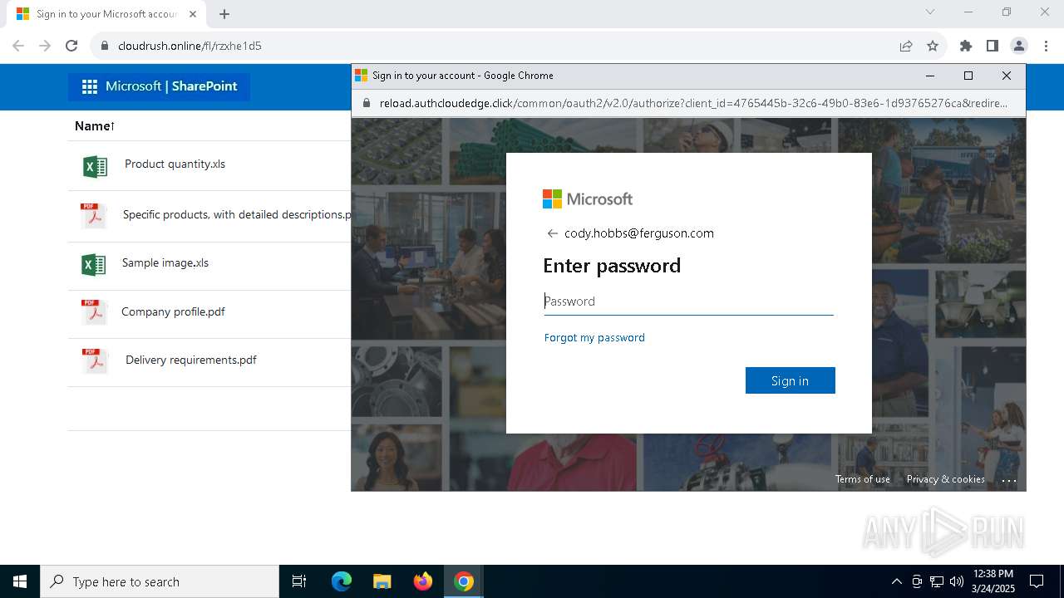
Task: Open Product quantity.xls file
Action: (175, 164)
